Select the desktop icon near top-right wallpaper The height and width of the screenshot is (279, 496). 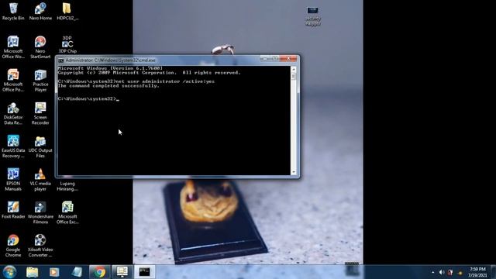tap(313, 15)
